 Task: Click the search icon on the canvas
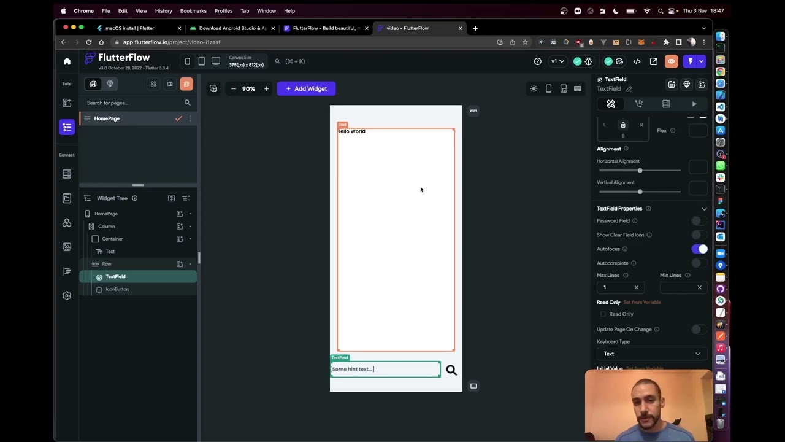click(x=451, y=370)
